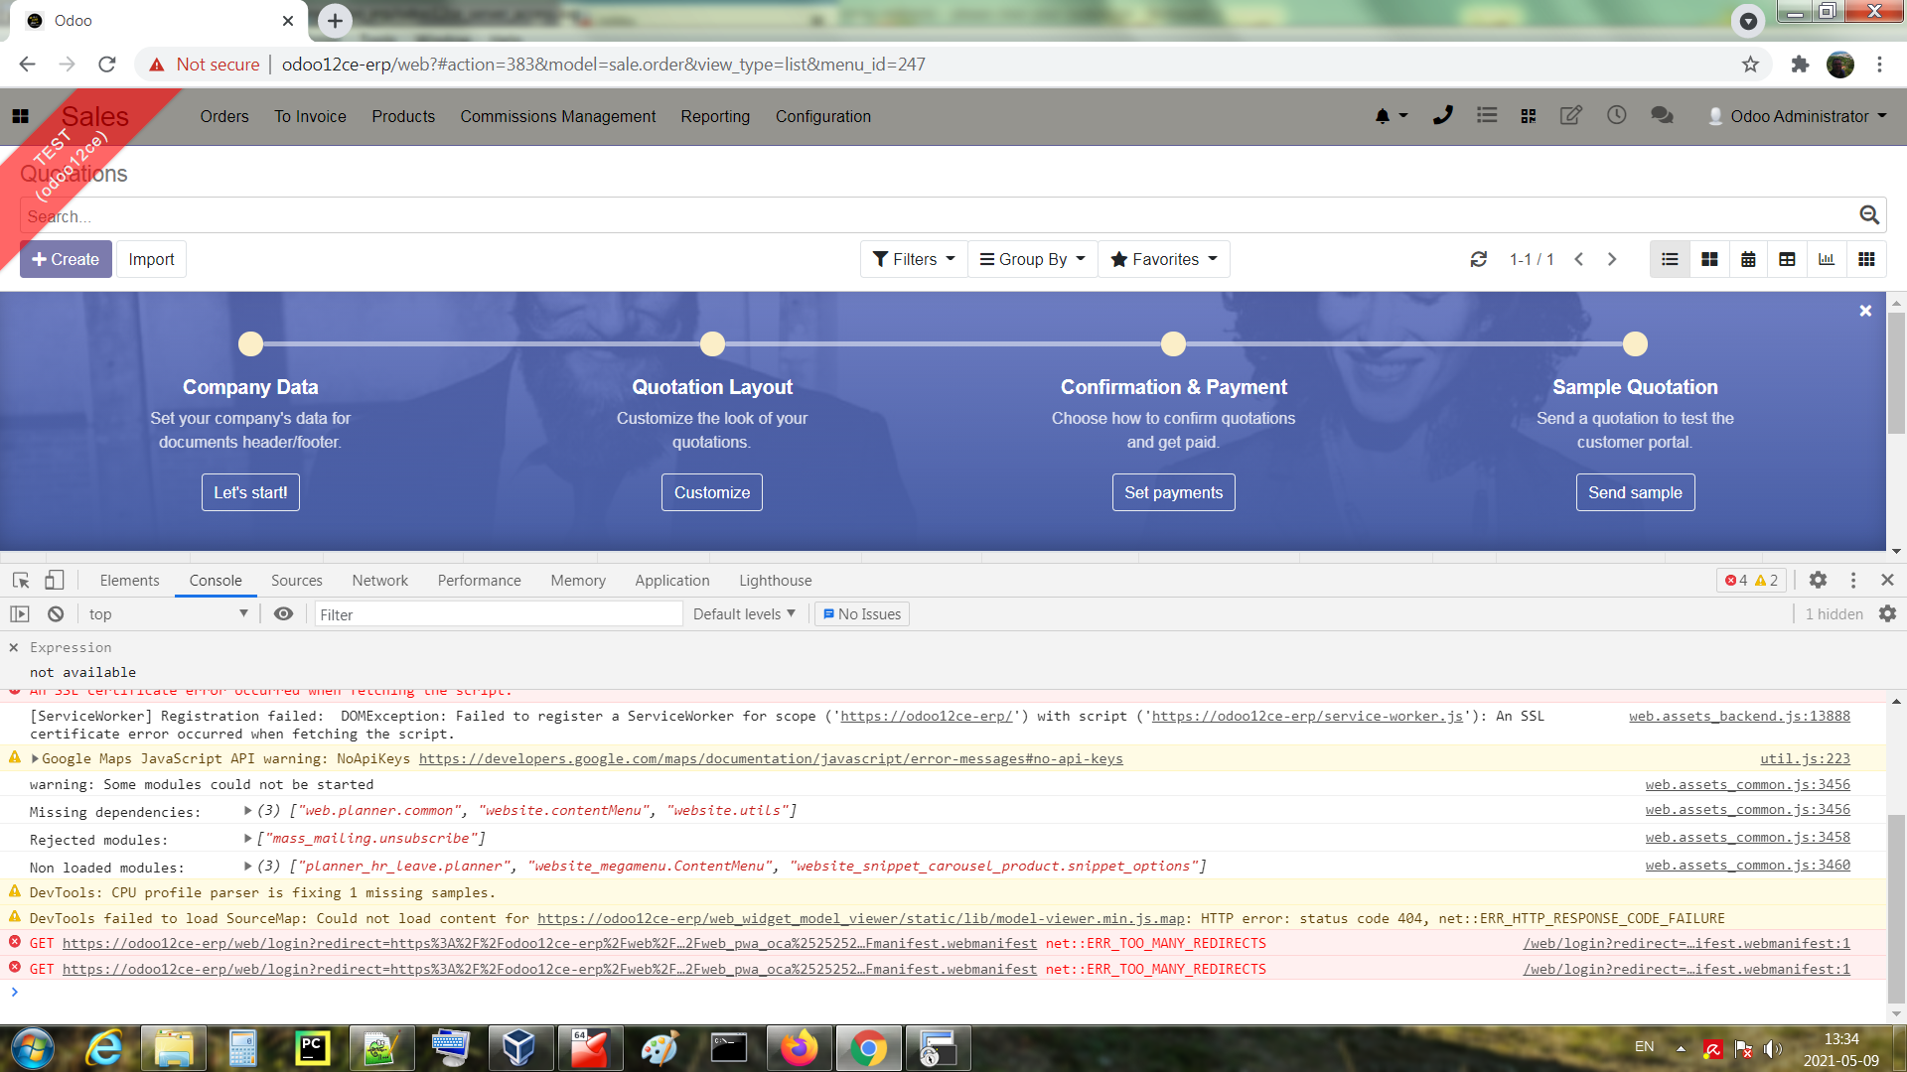
Task: Open the calendar view
Action: coord(1748,259)
